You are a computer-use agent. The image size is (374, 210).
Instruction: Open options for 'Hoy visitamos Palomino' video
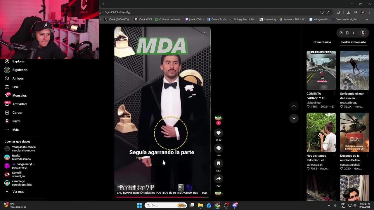point(334,156)
